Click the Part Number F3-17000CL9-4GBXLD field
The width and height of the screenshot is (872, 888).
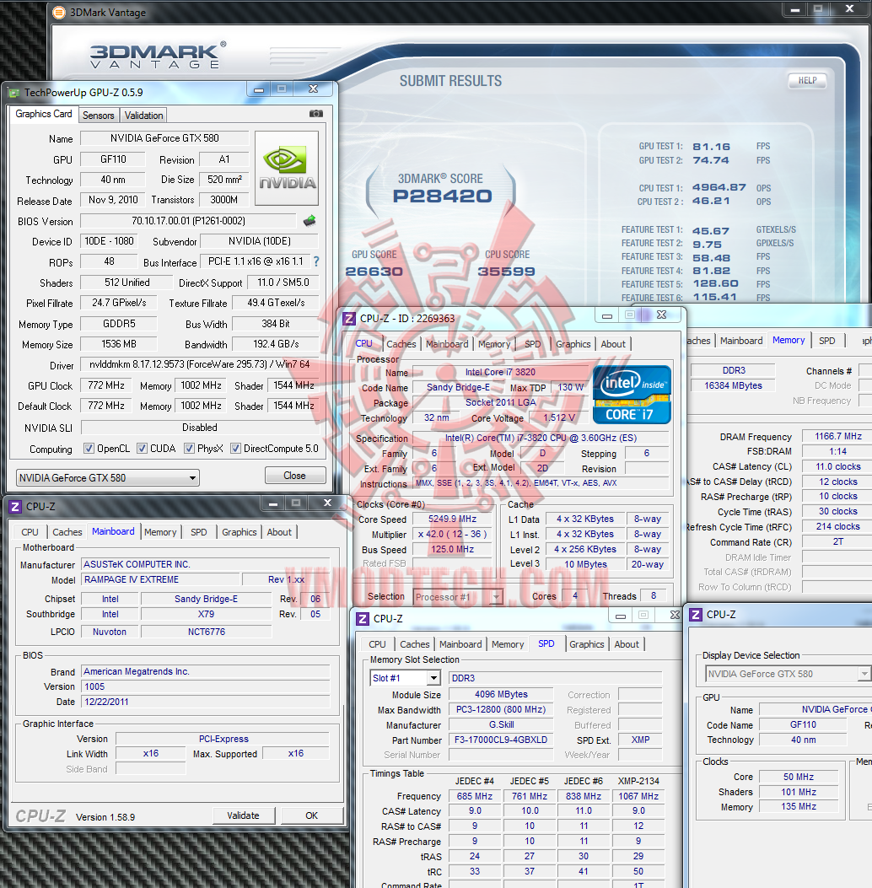point(501,740)
